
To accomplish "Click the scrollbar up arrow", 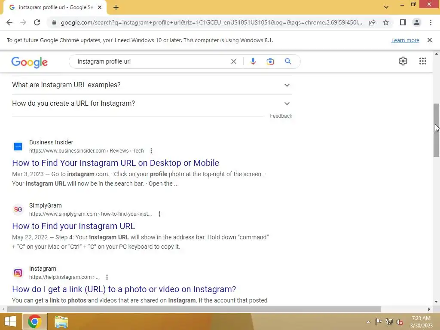I will [x=436, y=54].
